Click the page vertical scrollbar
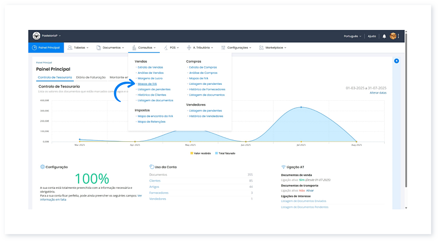Viewport: 439px width, 242px height. [406, 109]
